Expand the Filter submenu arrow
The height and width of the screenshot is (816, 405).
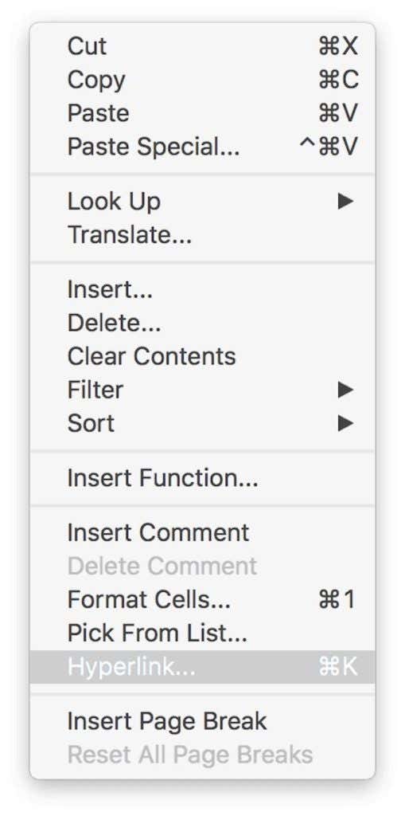(346, 390)
